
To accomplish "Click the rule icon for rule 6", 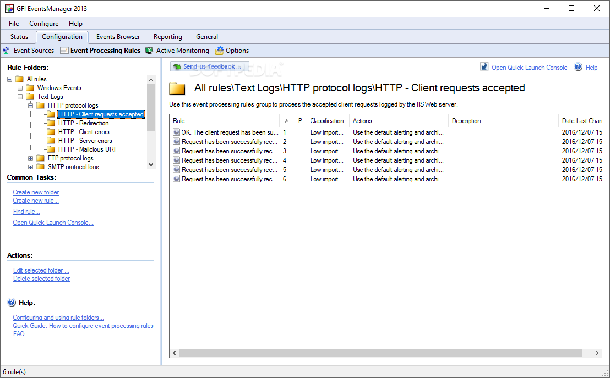I will click(x=176, y=179).
